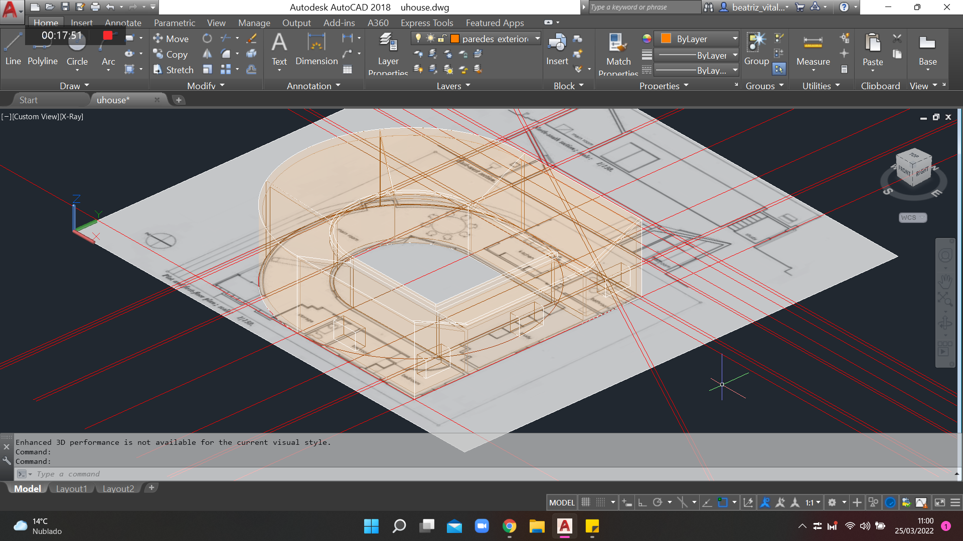Image resolution: width=963 pixels, height=541 pixels.
Task: Switch to the Home ribbon tab
Action: coord(45,23)
